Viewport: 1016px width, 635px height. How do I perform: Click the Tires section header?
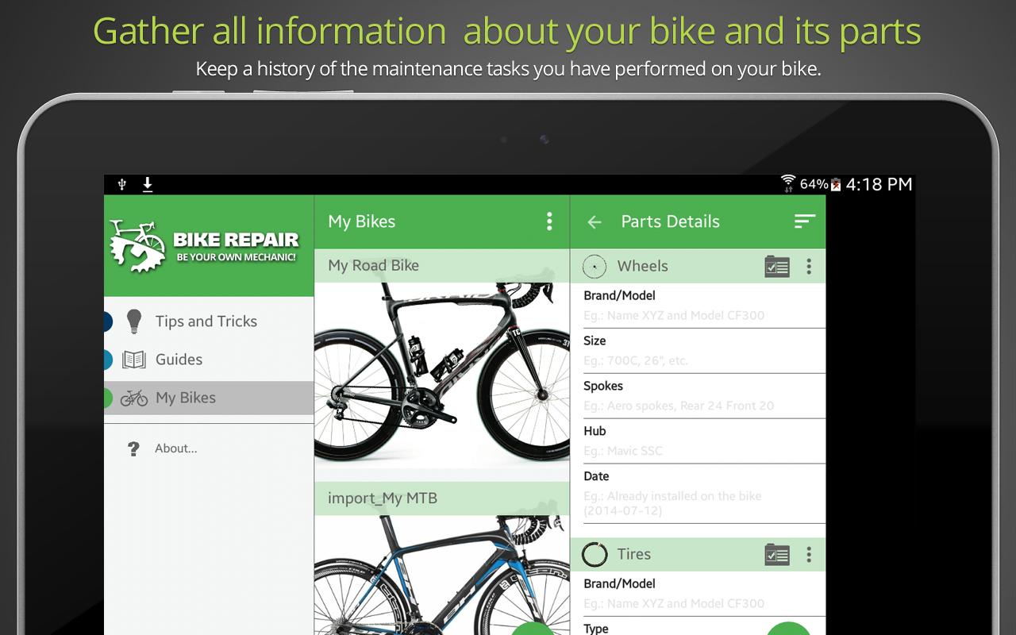click(x=698, y=555)
